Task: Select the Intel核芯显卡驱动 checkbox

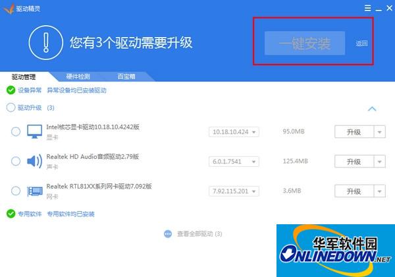Action: tap(16, 131)
